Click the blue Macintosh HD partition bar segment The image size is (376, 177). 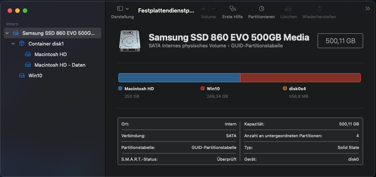click(179, 78)
